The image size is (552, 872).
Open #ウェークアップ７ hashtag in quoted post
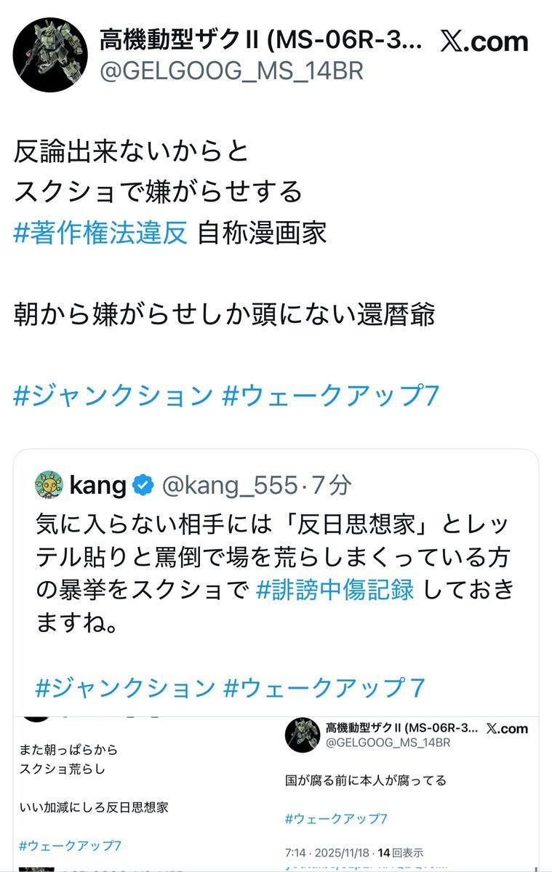point(324,688)
